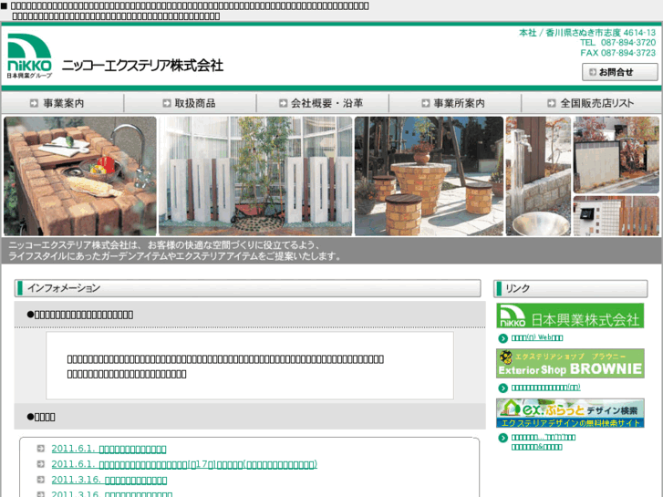The image size is (663, 497).
Task: Click the arrow icon beside 会社概要・沿革
Action: coord(283,103)
